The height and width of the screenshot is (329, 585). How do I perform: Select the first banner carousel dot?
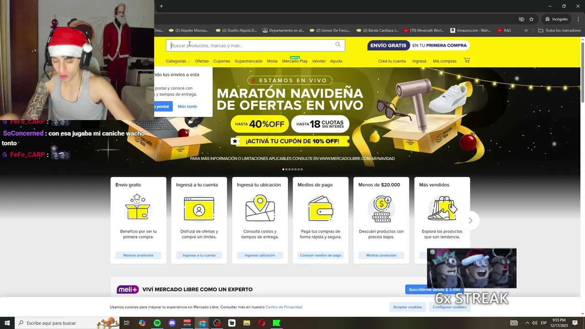(283, 170)
